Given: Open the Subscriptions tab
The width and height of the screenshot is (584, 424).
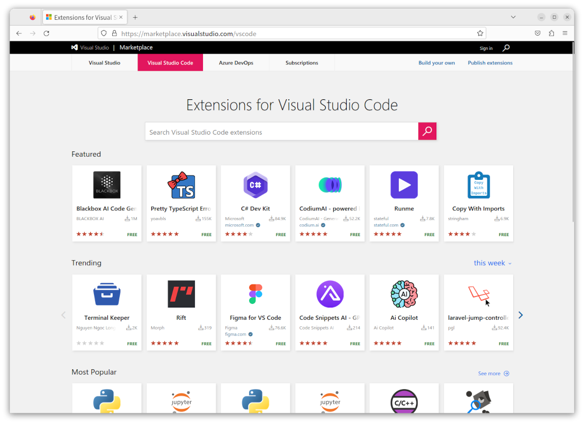Looking at the screenshot, I should point(302,63).
